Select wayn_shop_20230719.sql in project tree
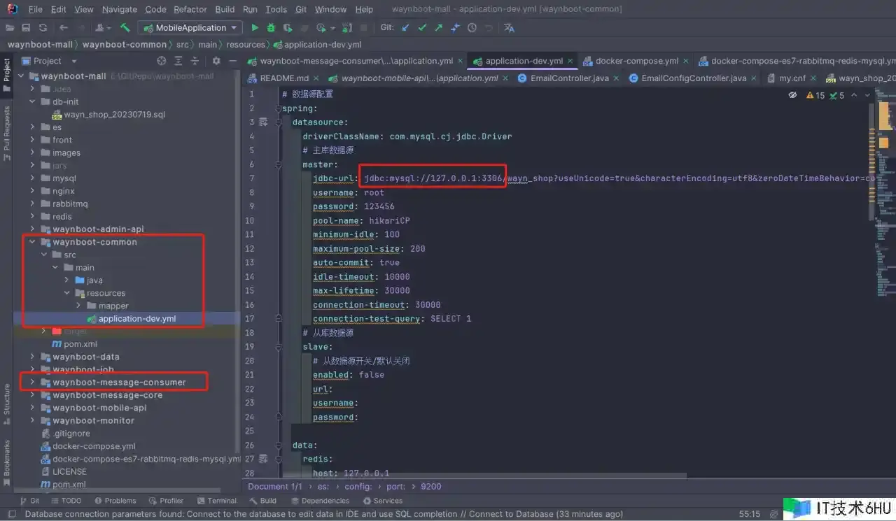Image resolution: width=896 pixels, height=521 pixels. [114, 115]
